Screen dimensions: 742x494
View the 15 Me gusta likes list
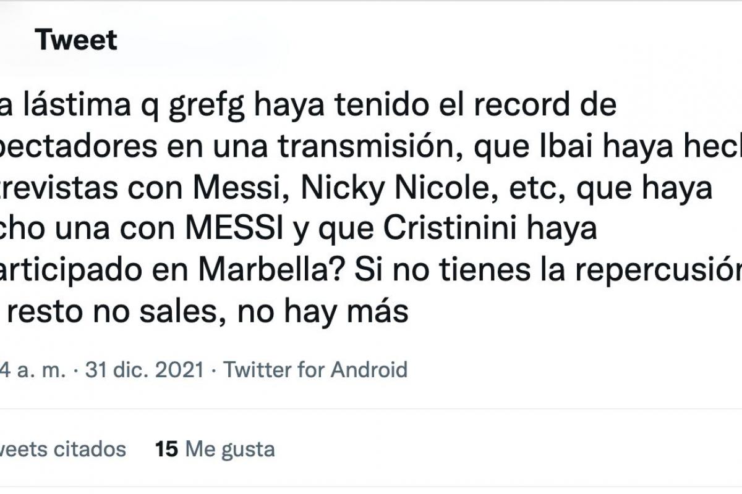click(215, 449)
